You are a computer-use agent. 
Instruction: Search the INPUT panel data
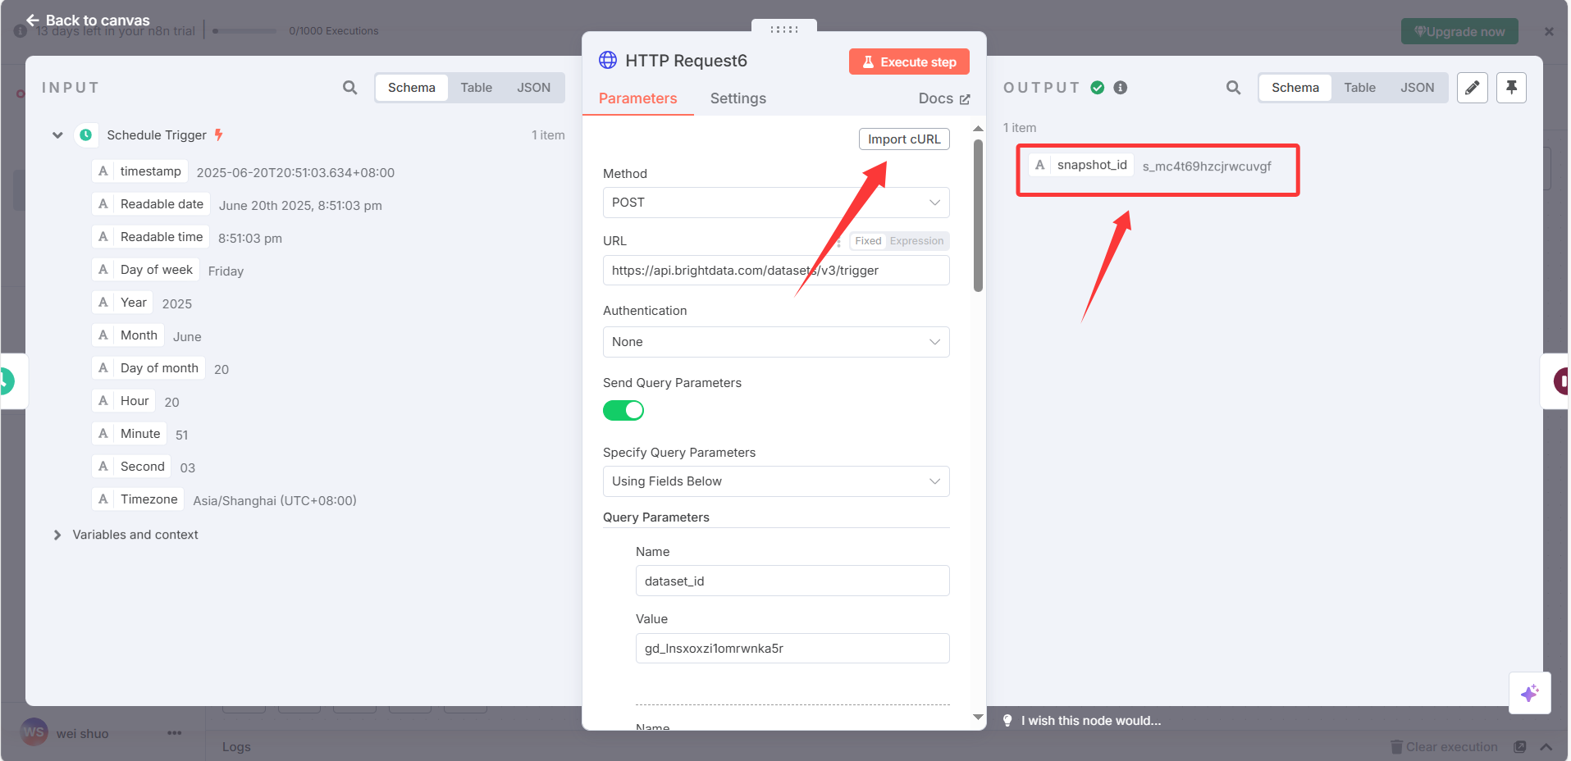point(350,88)
